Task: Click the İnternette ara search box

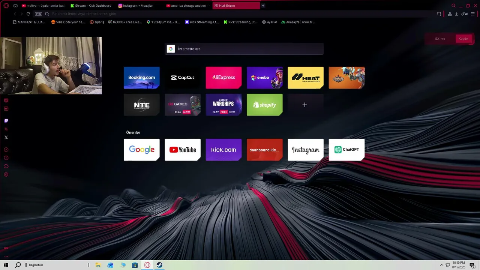Action: (x=244, y=49)
